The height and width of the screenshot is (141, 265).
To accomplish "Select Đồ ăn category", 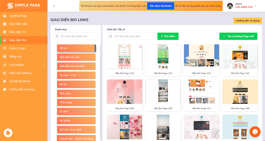I will tap(76, 84).
